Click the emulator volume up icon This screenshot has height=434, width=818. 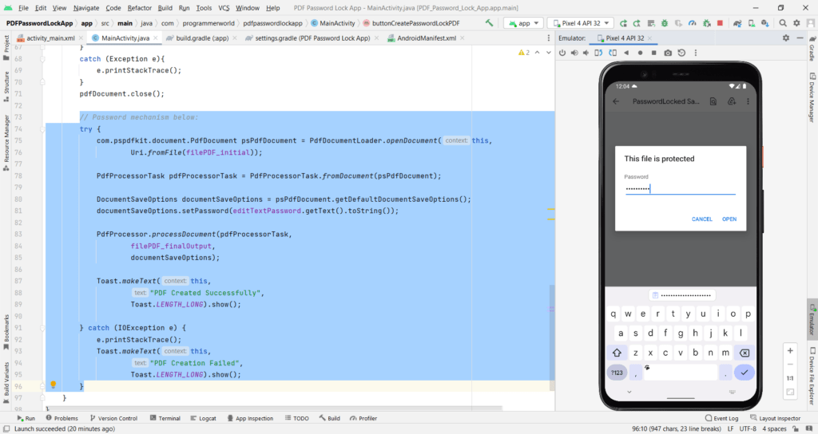click(574, 53)
